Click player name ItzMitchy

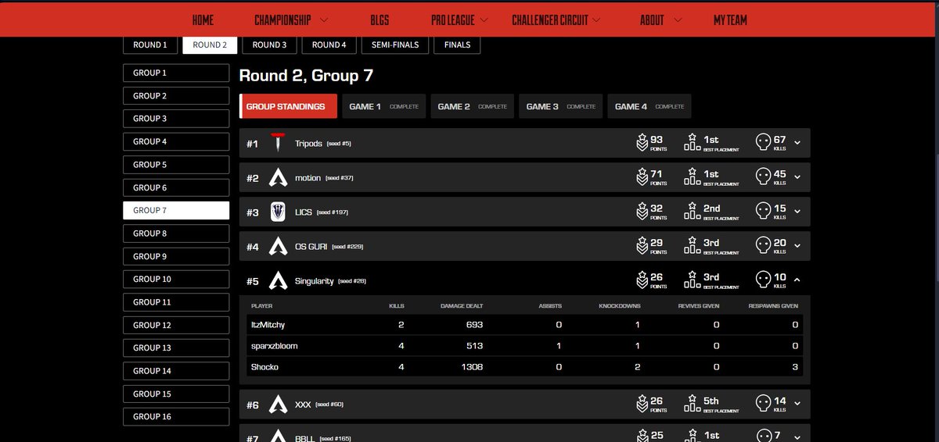point(268,325)
